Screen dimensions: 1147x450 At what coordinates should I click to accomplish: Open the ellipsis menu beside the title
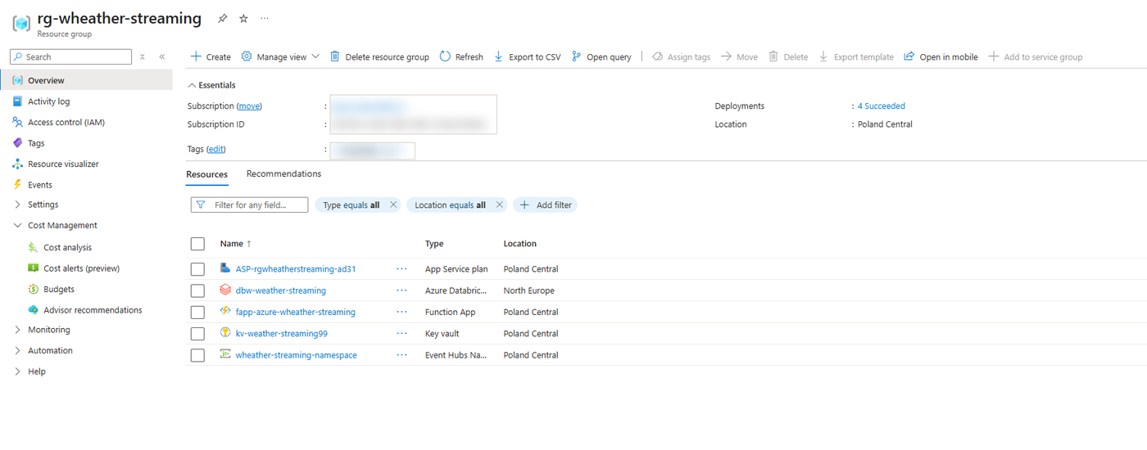click(264, 18)
